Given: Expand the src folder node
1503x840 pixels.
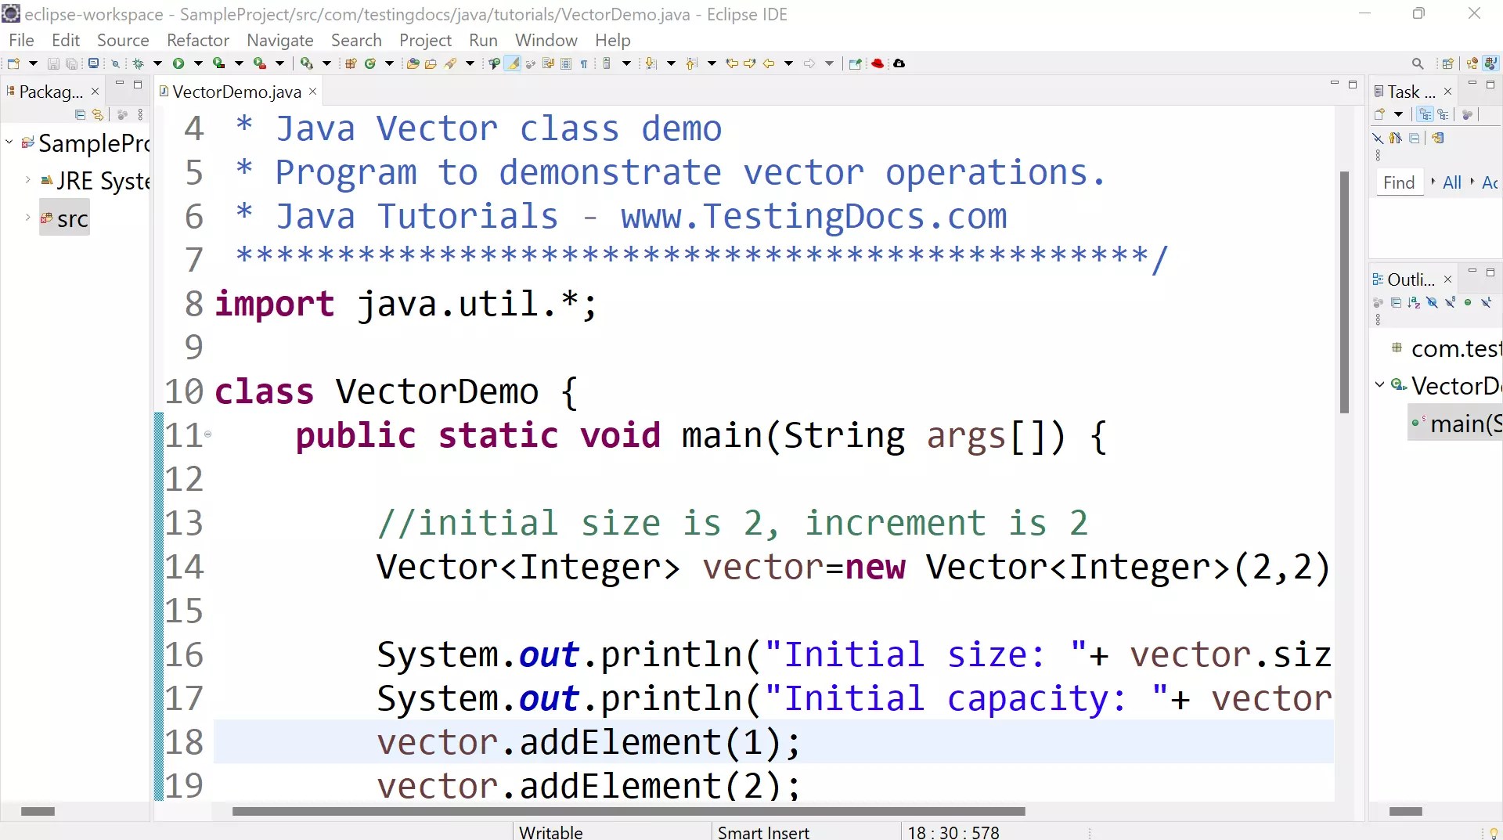Looking at the screenshot, I should point(27,218).
